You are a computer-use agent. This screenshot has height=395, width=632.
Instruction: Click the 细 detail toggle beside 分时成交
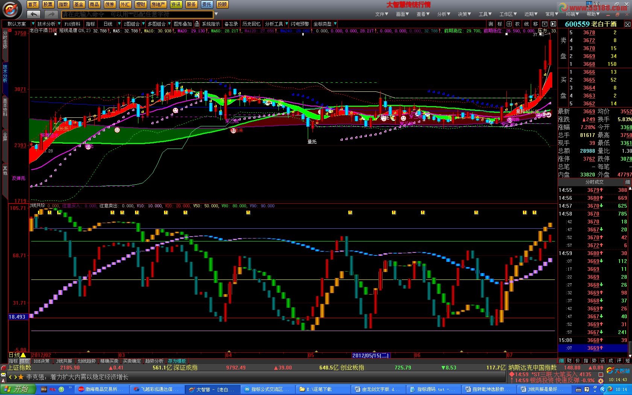coord(627,182)
